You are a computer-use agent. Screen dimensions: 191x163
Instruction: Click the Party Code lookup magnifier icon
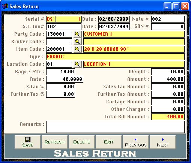[78, 34]
